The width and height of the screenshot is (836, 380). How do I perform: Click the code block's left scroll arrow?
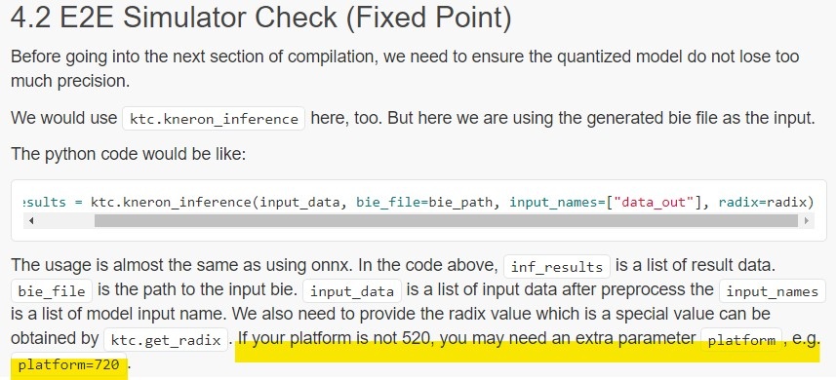(31, 220)
